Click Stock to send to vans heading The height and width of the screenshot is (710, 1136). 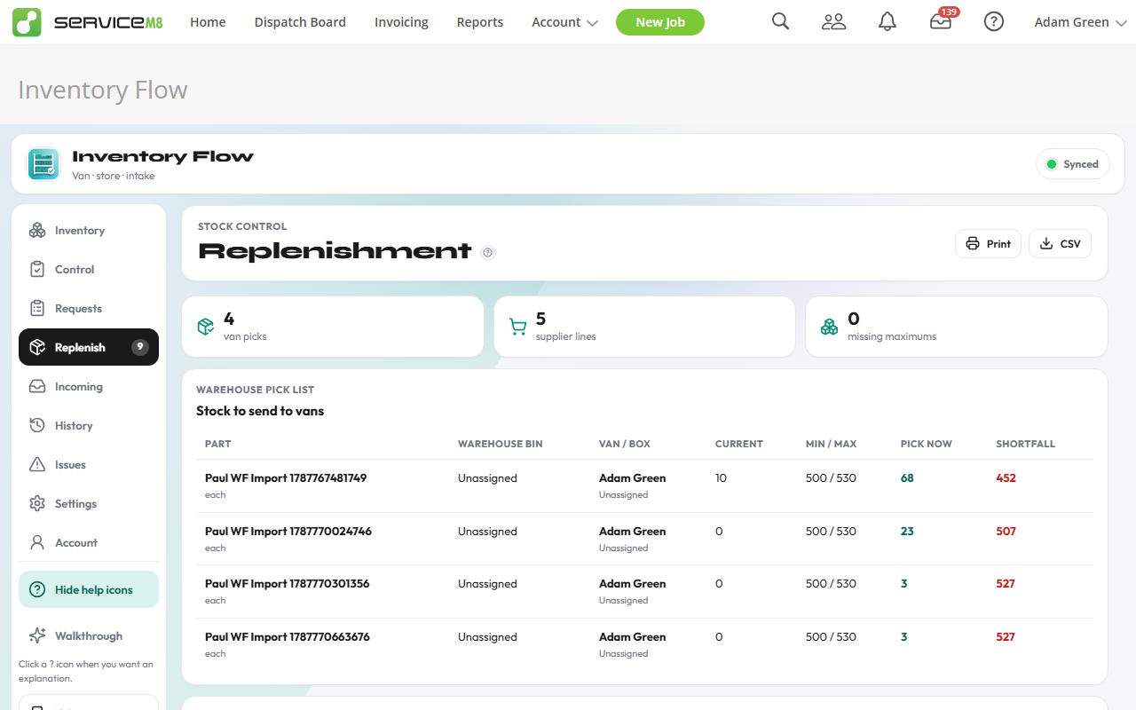click(260, 411)
